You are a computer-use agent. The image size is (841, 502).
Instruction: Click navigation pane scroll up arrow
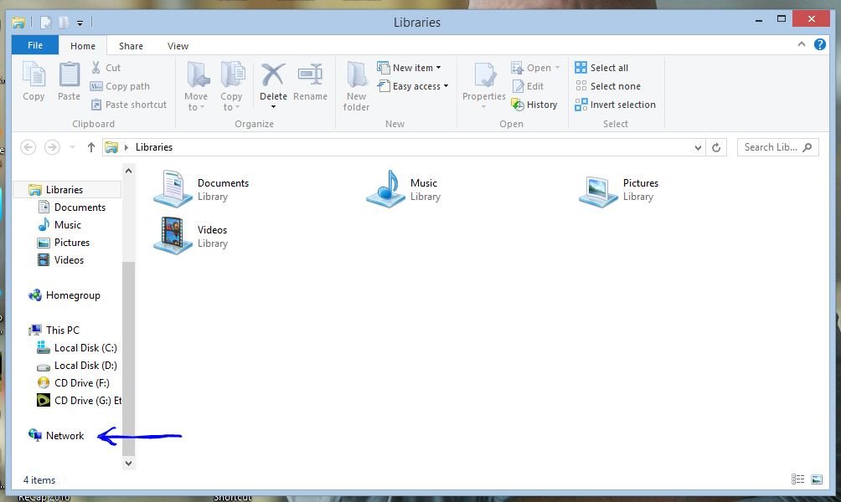pos(128,171)
